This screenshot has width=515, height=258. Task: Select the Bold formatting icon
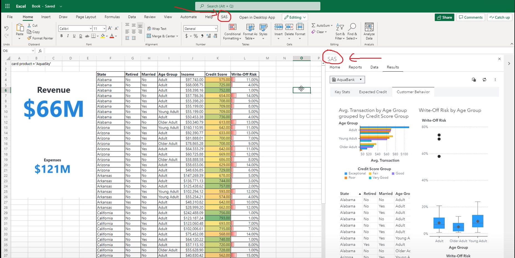pyautogui.click(x=61, y=36)
